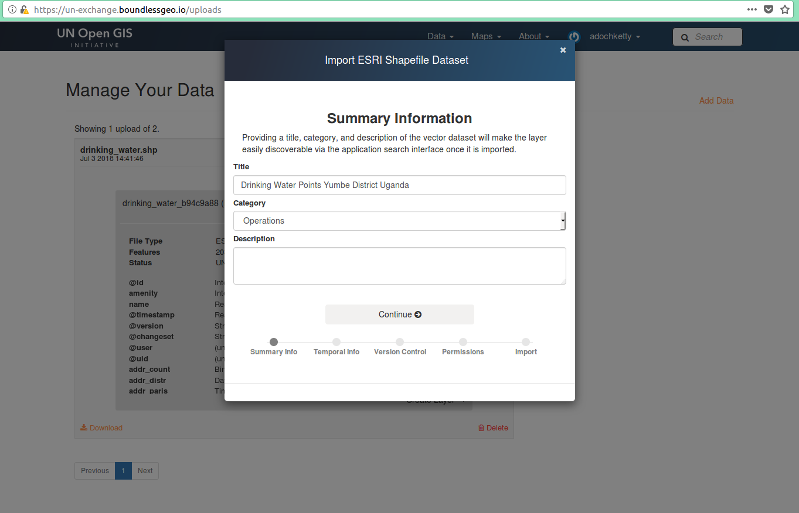This screenshot has width=799, height=513.
Task: Select the Summary Info step dot
Action: (274, 342)
